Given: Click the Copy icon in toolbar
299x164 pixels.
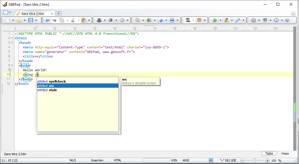Looking at the screenshot, I should pyautogui.click(x=61, y=20).
